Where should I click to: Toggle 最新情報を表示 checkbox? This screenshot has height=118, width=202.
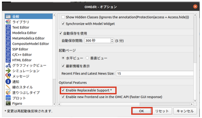coord(63,66)
